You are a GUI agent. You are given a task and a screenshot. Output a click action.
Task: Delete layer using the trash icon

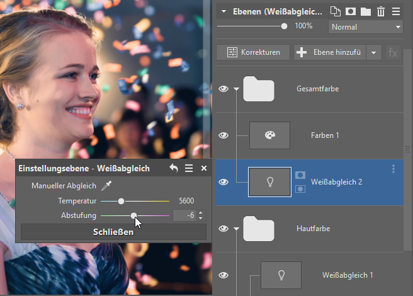click(x=381, y=11)
